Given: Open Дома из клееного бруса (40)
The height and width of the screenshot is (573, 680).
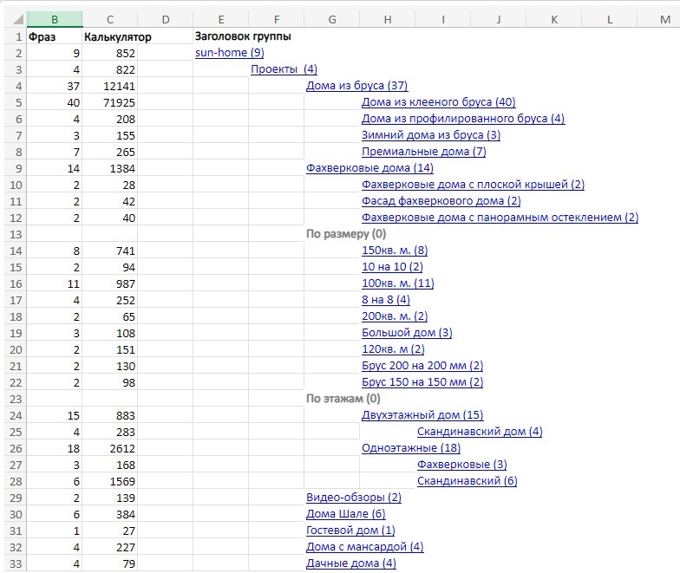Looking at the screenshot, I should 439,102.
